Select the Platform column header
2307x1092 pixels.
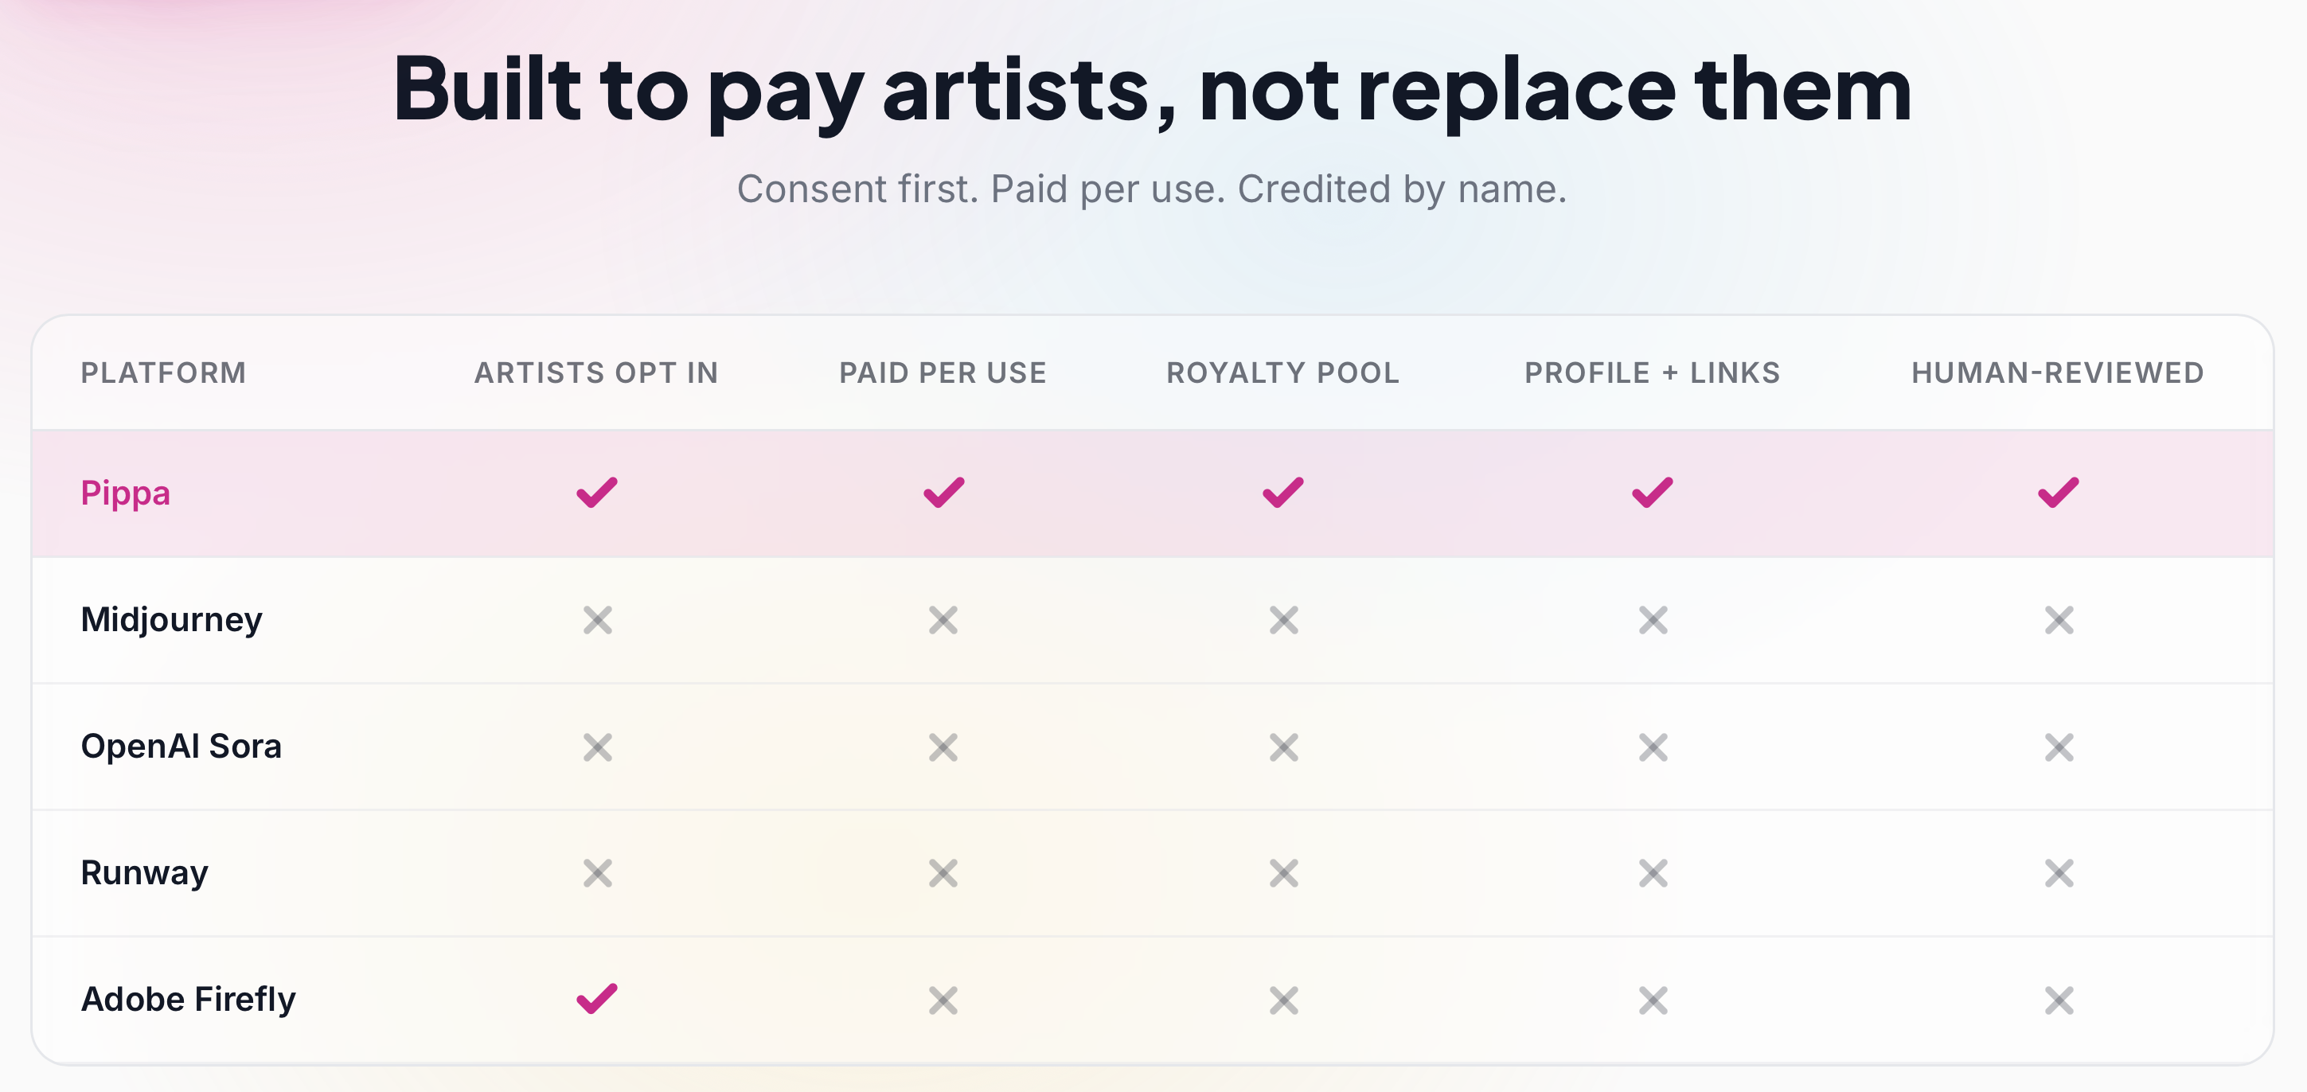point(164,372)
